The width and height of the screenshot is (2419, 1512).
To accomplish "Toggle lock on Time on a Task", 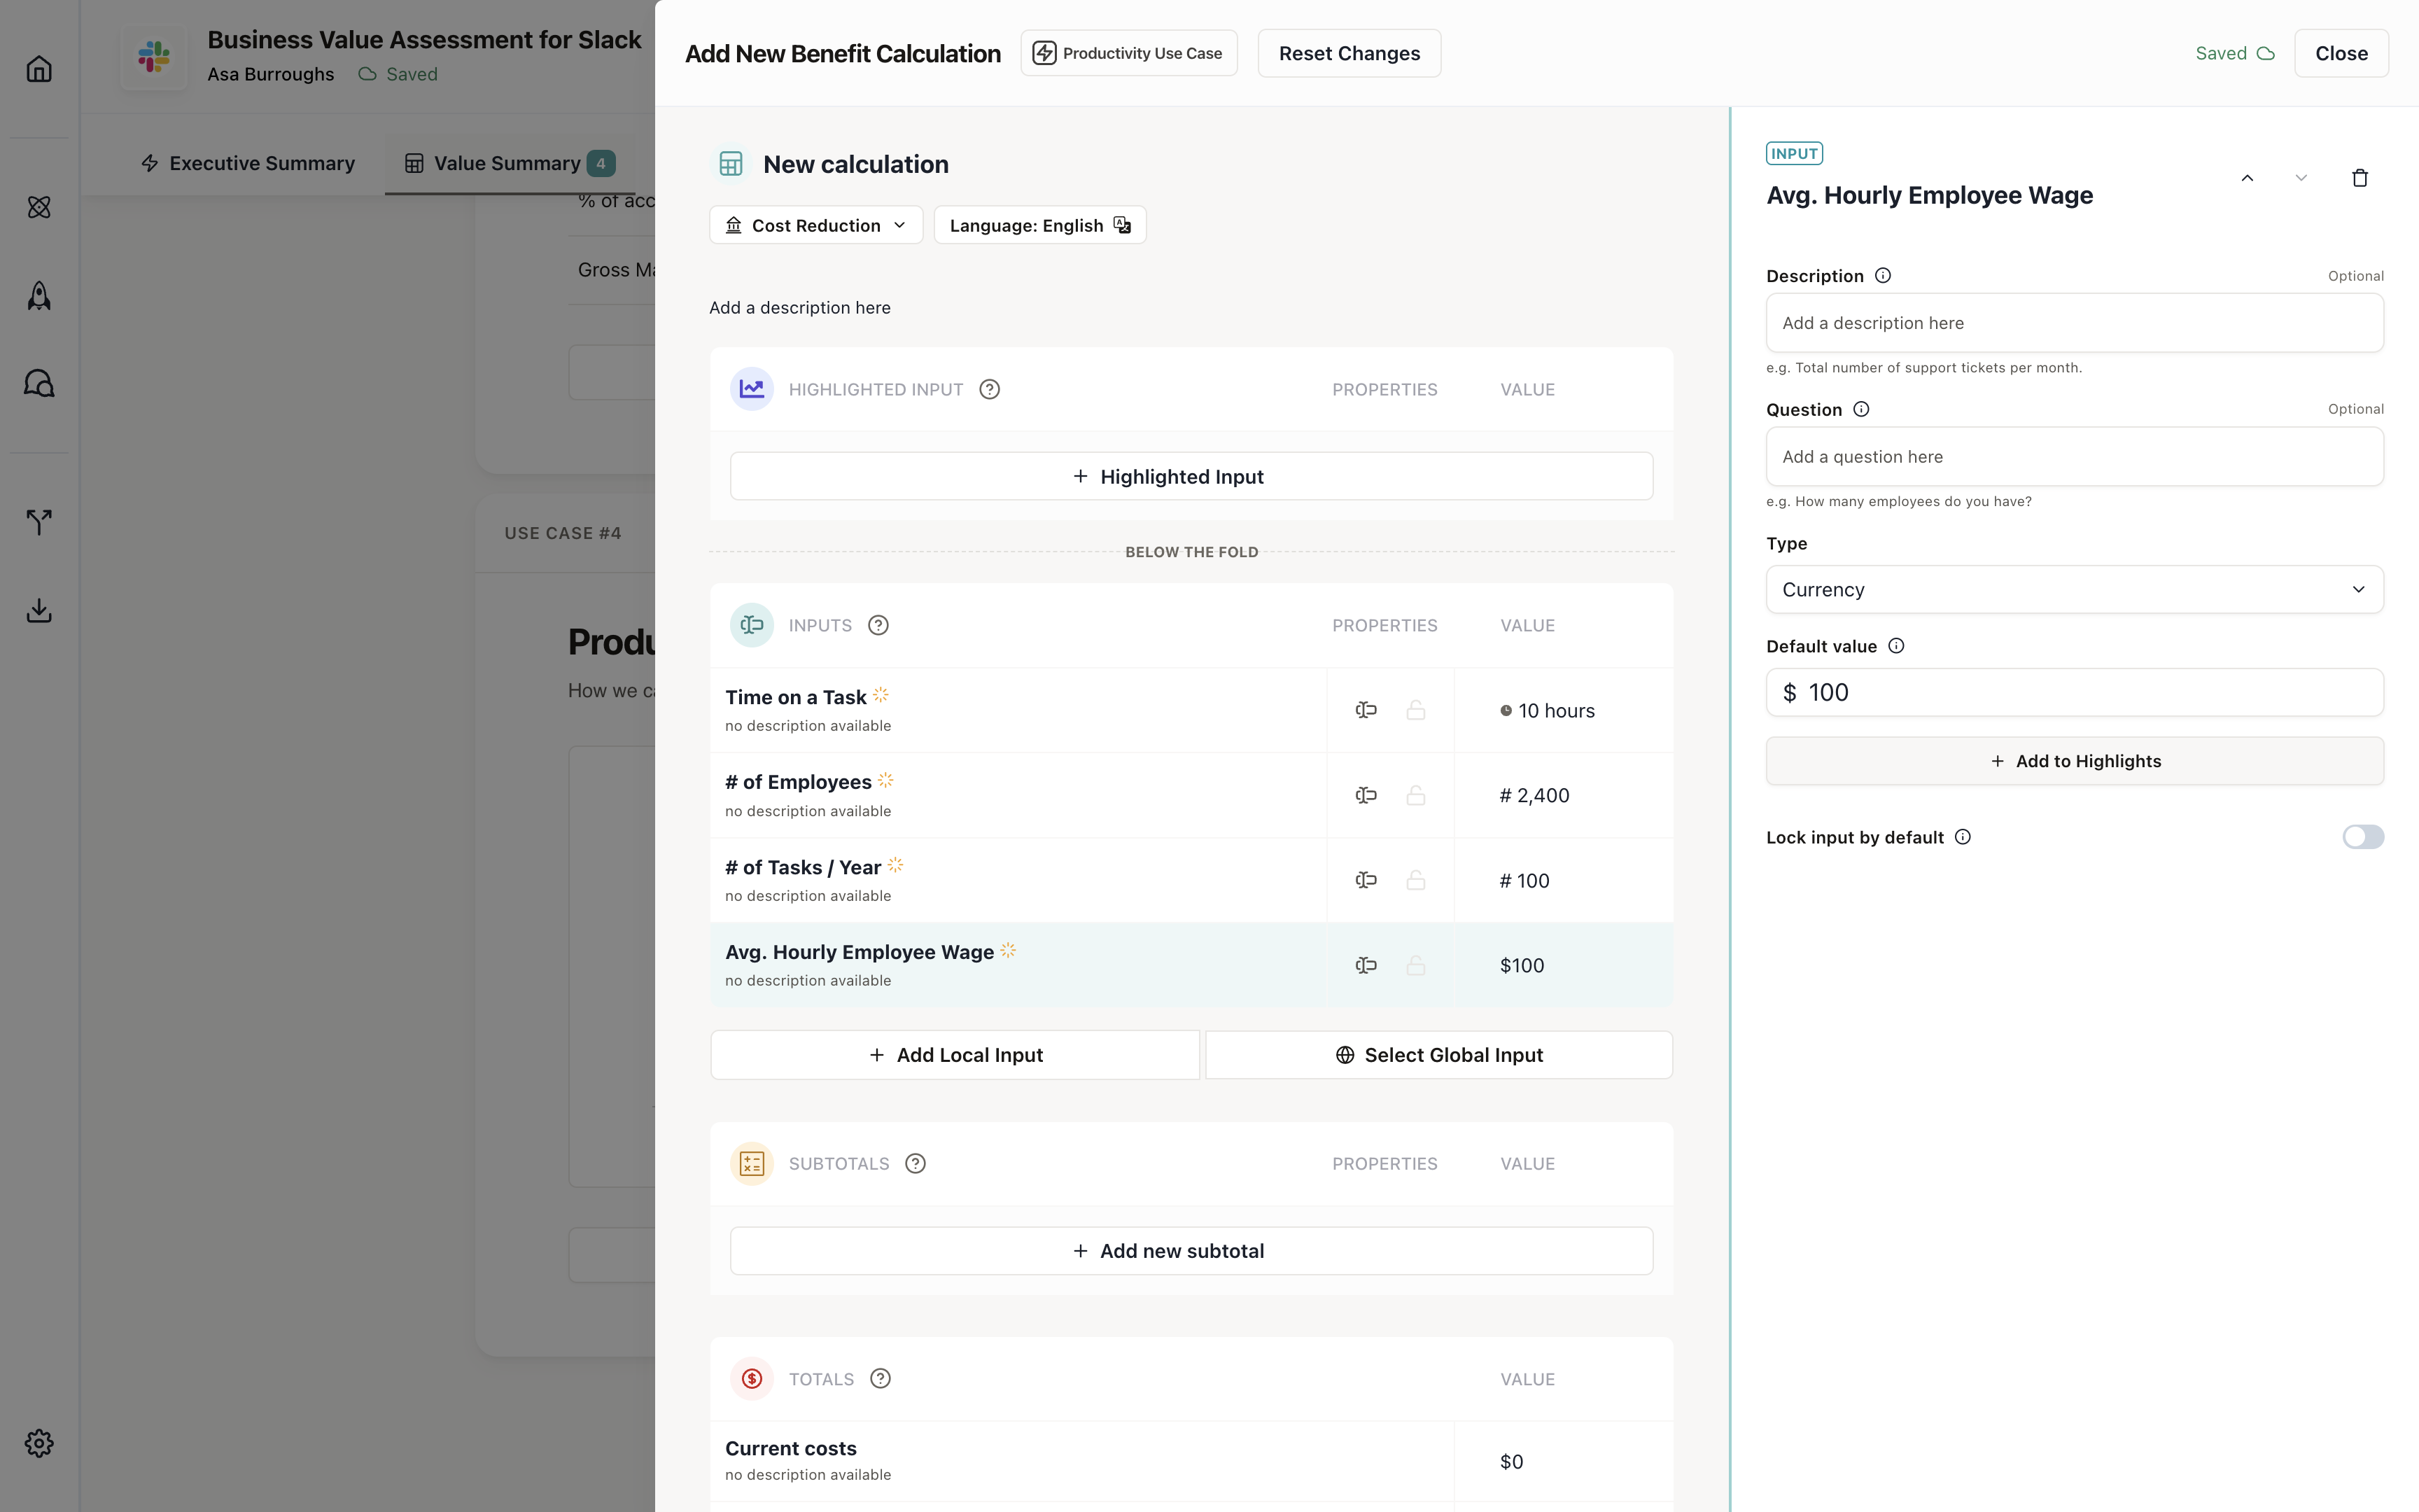I will (x=1415, y=710).
